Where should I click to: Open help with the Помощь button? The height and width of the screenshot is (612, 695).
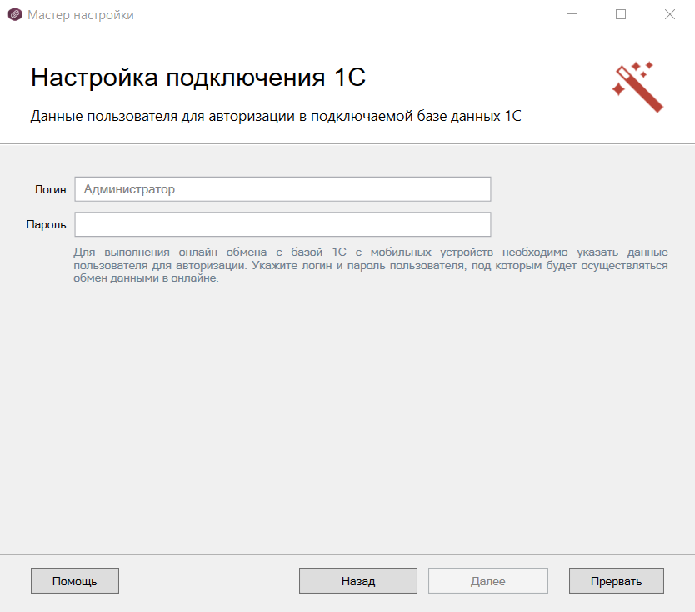[75, 581]
